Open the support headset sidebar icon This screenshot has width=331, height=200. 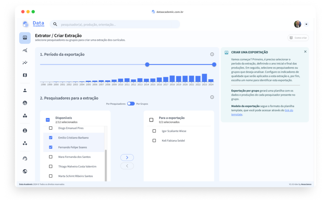[x=25, y=158]
